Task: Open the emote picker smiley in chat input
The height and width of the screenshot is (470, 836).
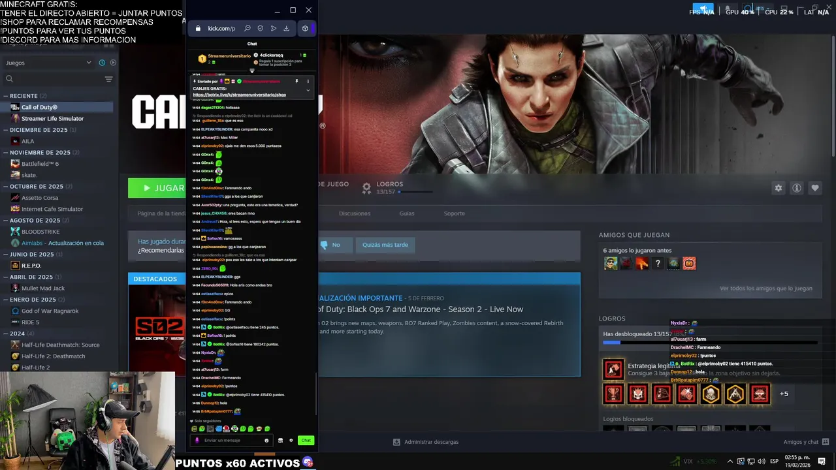Action: tap(266, 441)
